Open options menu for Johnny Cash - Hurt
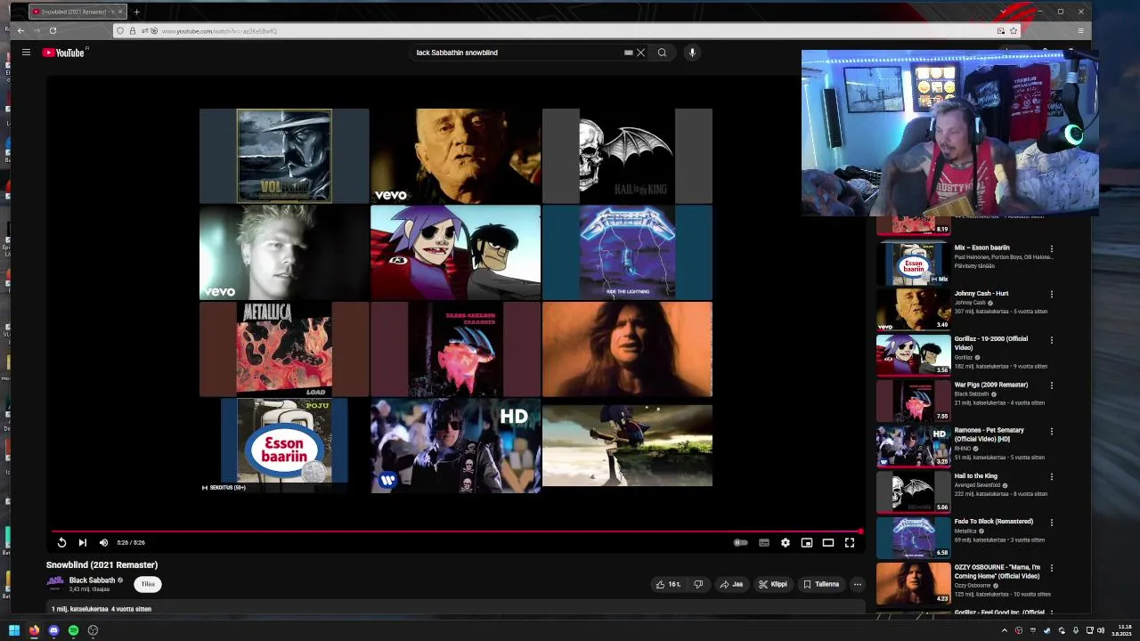 (1051, 294)
